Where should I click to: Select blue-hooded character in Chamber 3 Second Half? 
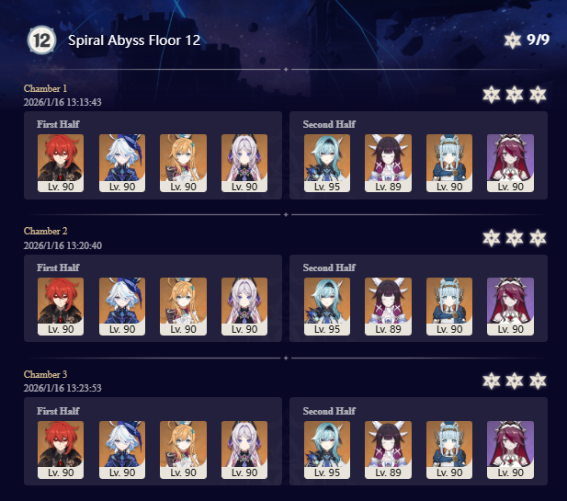point(449,450)
